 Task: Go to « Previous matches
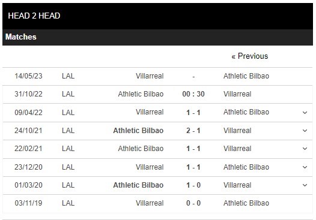tap(250, 56)
